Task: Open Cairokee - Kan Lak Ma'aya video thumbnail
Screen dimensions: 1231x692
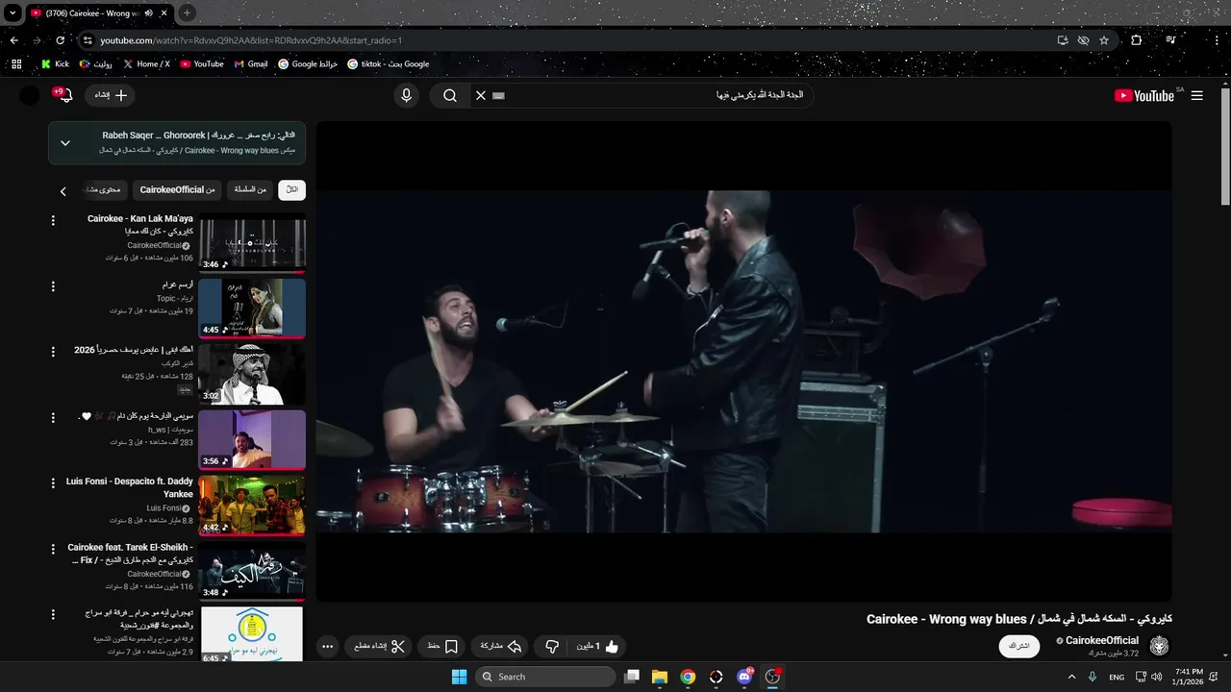Action: tap(252, 241)
